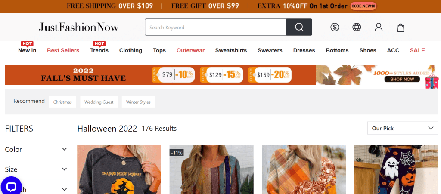441x194 pixels.
Task: Open the live chat bubble
Action: pyautogui.click(x=11, y=186)
